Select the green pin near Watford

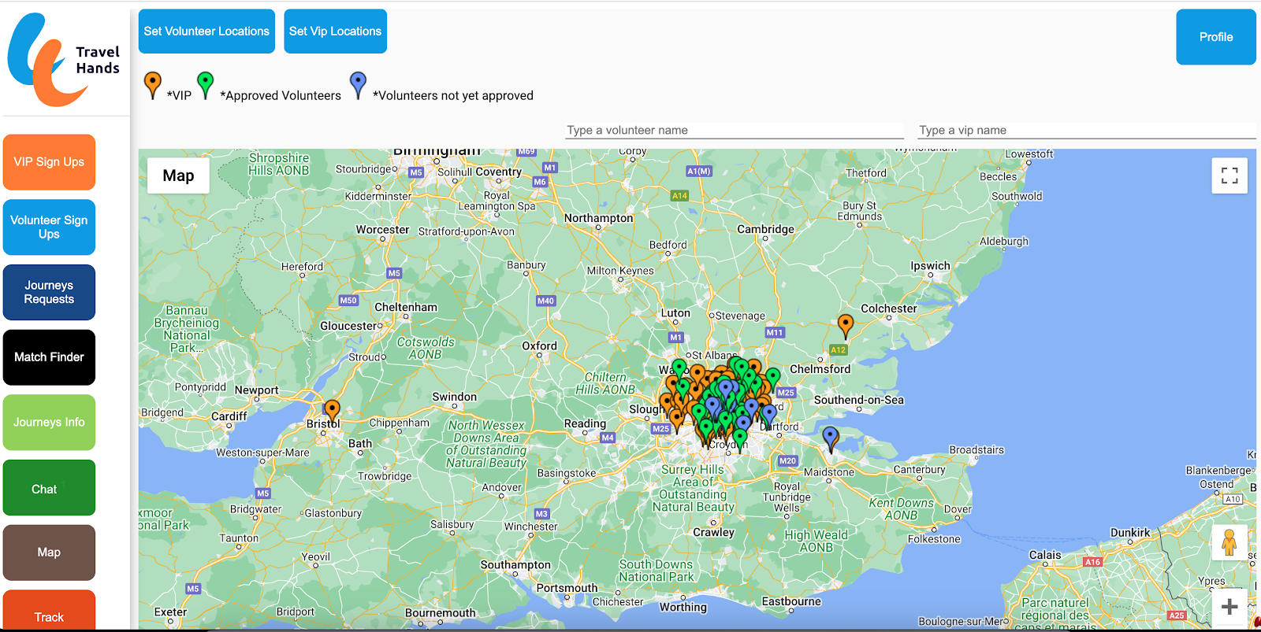679,368
